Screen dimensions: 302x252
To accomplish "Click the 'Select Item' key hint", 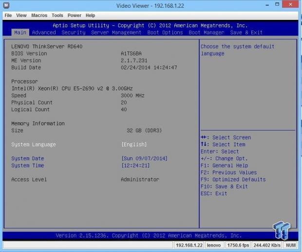I will pos(223,144).
